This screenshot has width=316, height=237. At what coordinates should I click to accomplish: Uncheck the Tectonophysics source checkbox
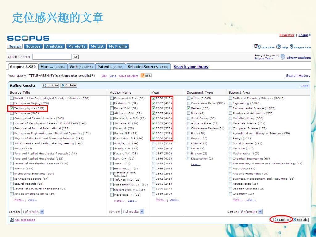[12, 108]
